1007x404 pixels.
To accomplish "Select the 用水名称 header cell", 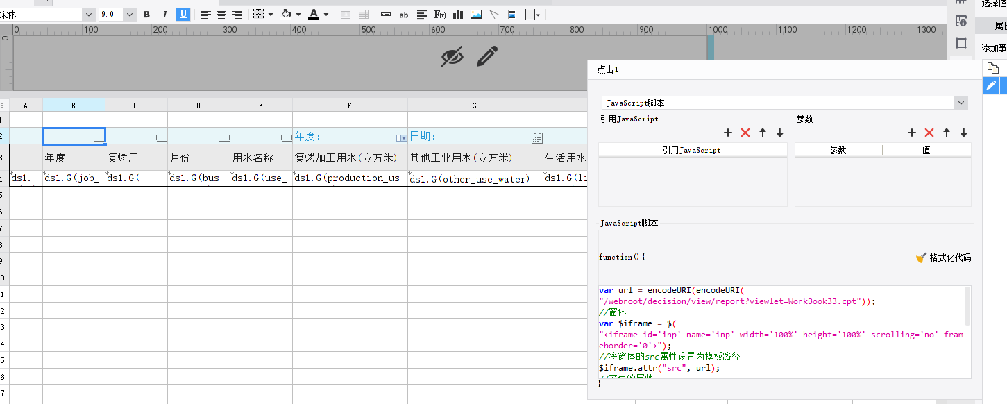I will (x=261, y=158).
